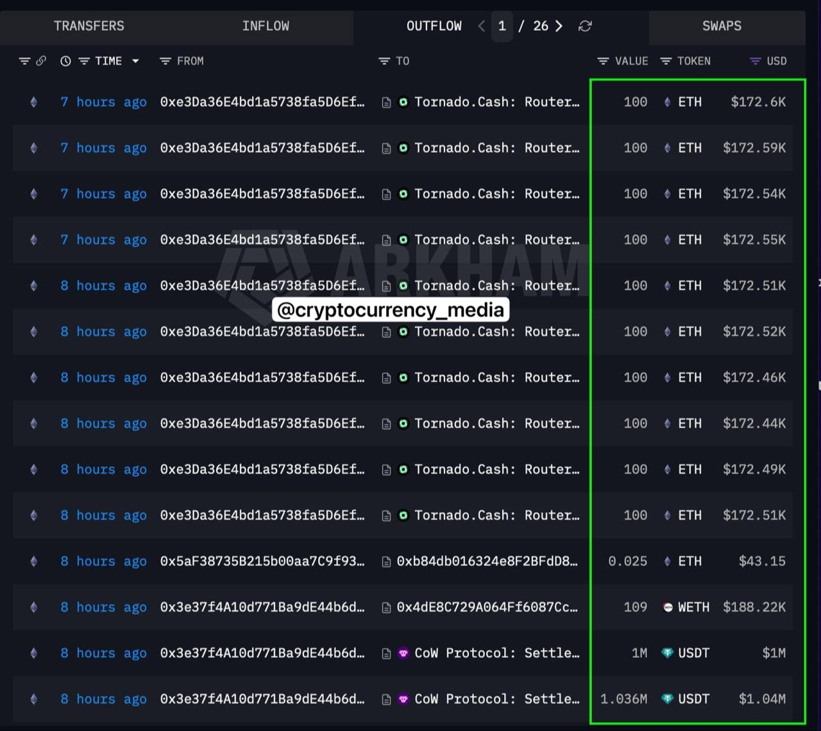Filter the TO column
821x731 pixels.
pos(384,61)
